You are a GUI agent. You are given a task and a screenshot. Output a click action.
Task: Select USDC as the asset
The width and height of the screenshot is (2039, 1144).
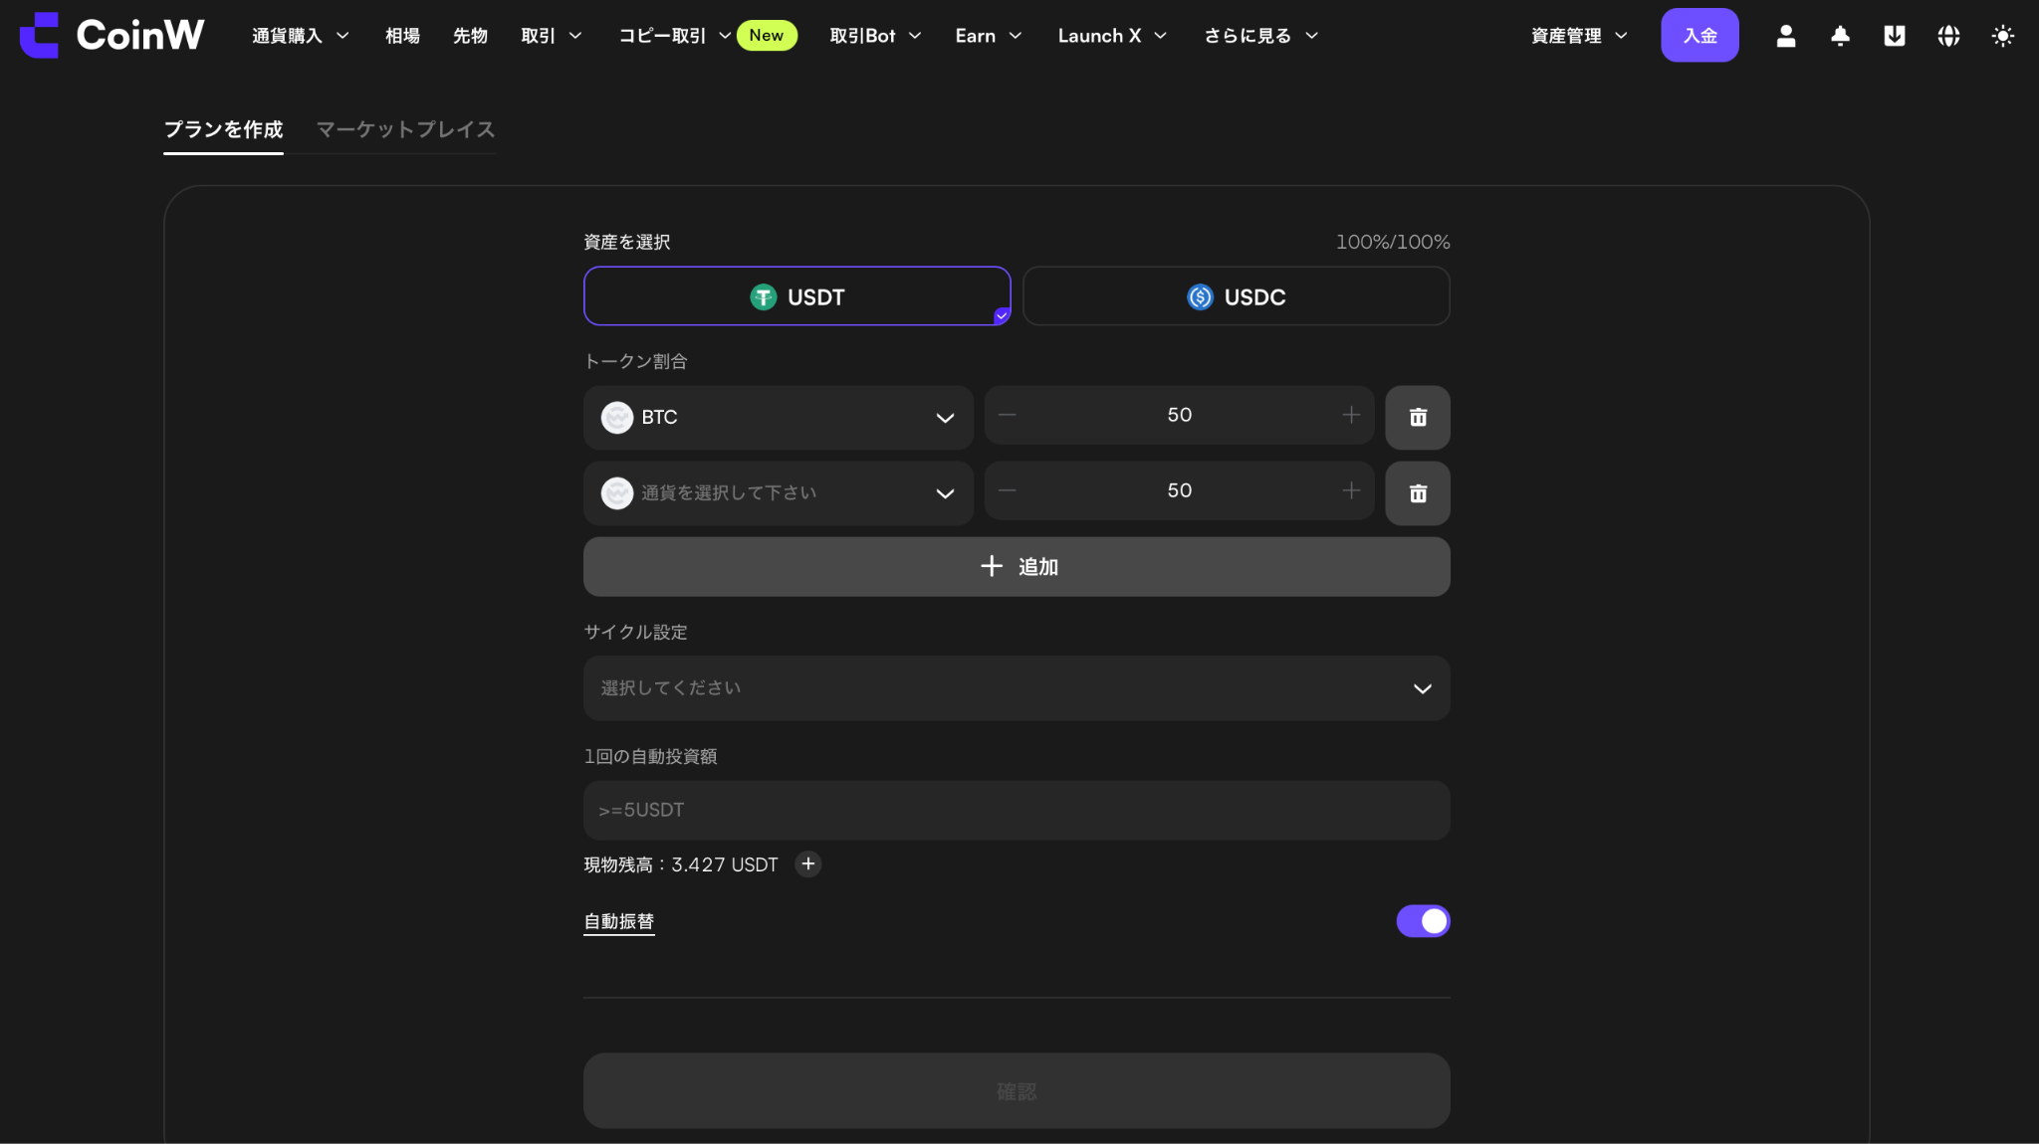[1236, 295]
